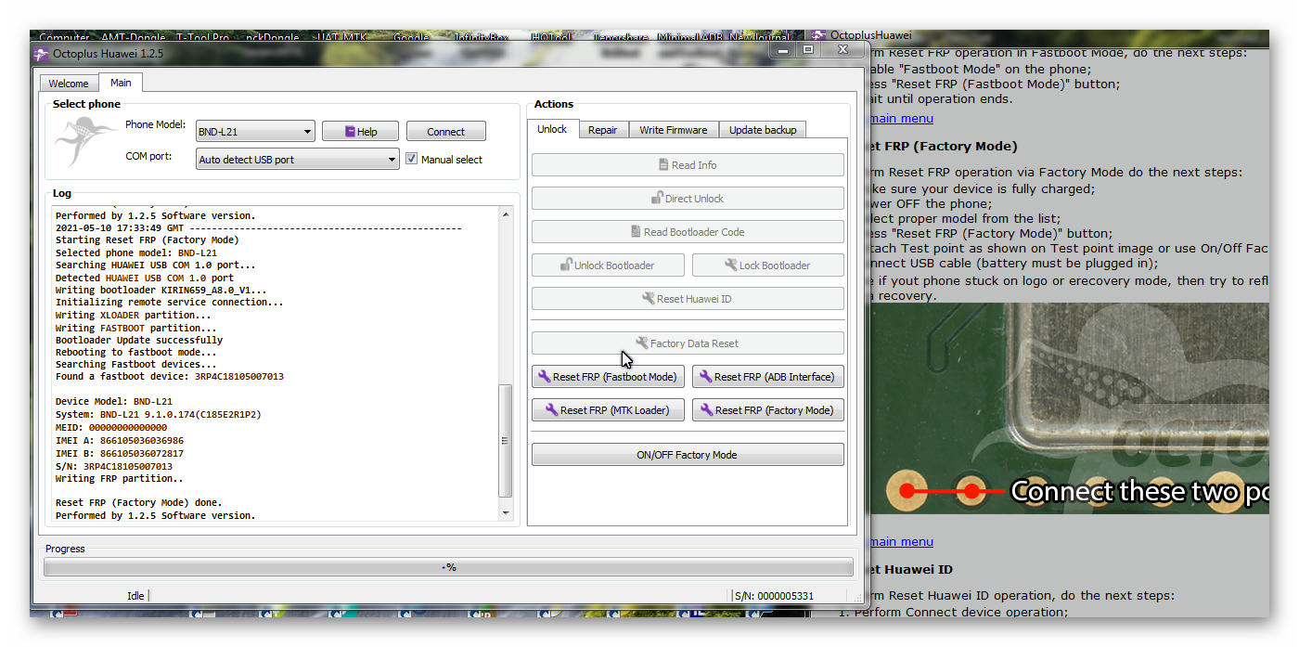Click the Connect button

coord(445,132)
